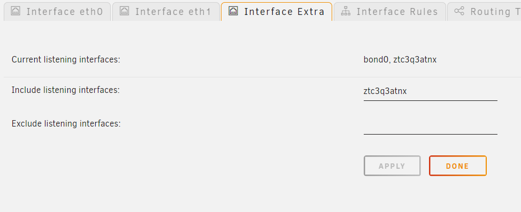The image size is (521, 212).
Task: Click the share-nodes icon on Routing tab
Action: point(459,11)
